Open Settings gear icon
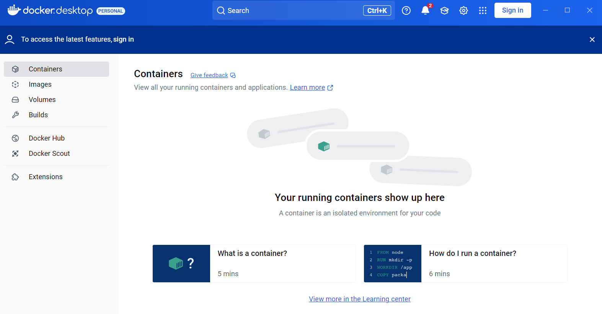The width and height of the screenshot is (602, 314). (x=463, y=11)
